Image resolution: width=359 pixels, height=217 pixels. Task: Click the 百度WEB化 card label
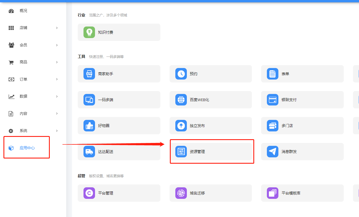point(199,100)
